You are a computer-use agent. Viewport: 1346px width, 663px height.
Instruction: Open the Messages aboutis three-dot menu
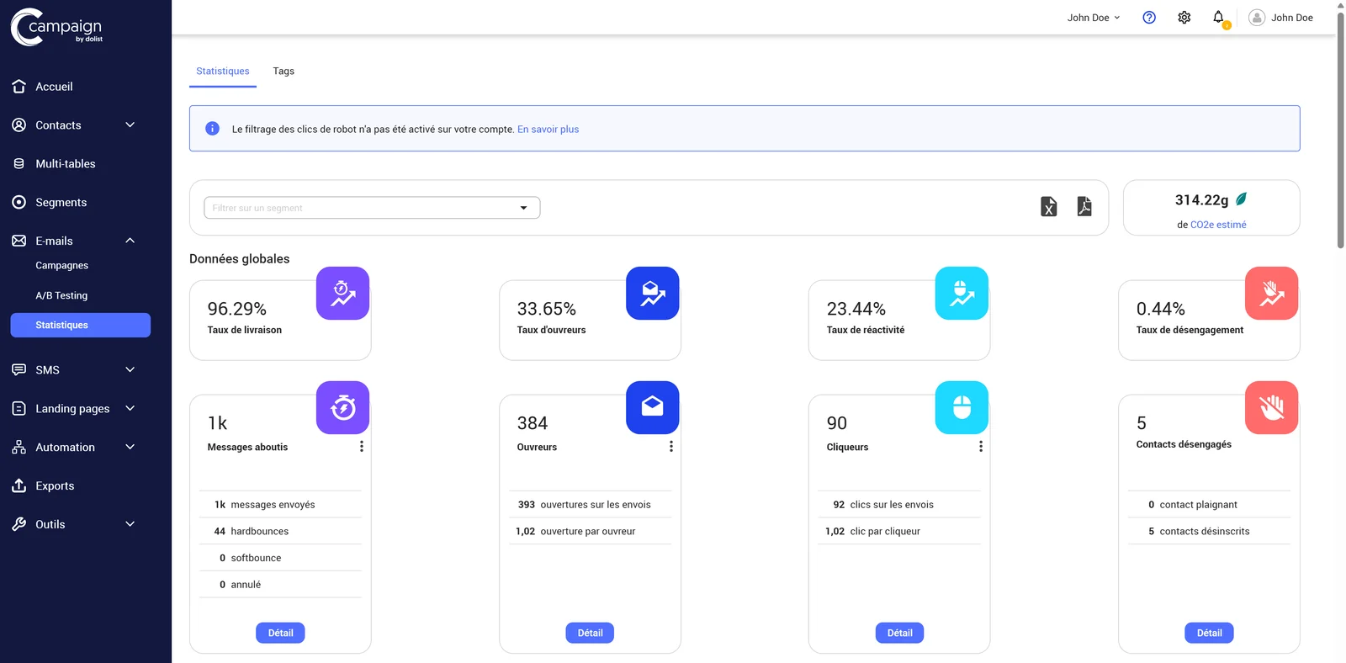pyautogui.click(x=362, y=447)
